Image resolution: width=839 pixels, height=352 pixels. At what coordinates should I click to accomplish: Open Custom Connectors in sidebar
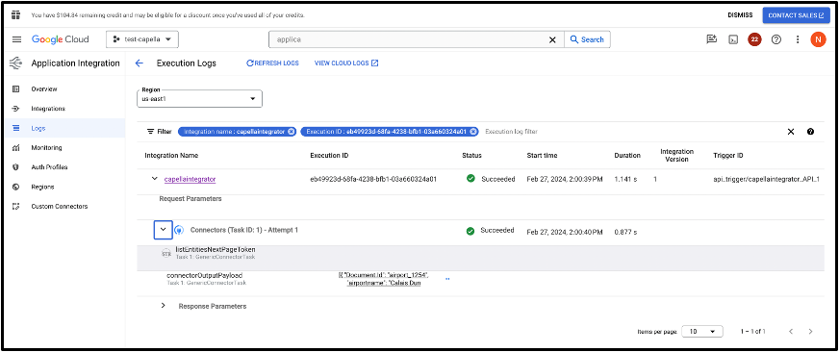[60, 206]
